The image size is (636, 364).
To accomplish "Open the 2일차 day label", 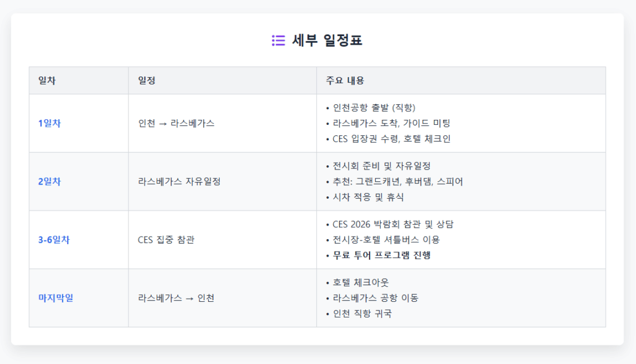I will point(50,181).
